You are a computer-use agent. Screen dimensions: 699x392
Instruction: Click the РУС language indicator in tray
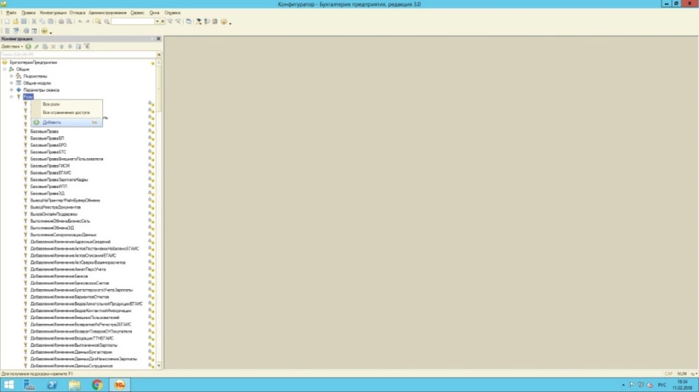click(662, 385)
